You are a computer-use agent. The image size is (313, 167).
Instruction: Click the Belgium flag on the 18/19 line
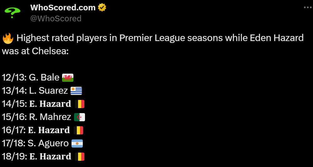80,157
